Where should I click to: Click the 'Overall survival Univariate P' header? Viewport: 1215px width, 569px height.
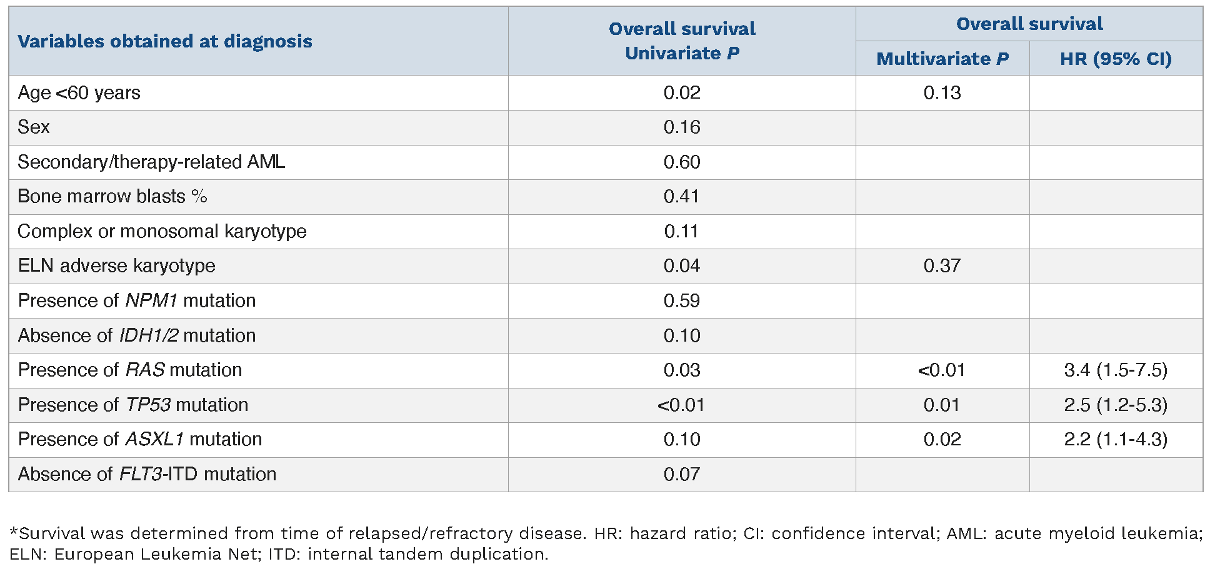tap(682, 41)
